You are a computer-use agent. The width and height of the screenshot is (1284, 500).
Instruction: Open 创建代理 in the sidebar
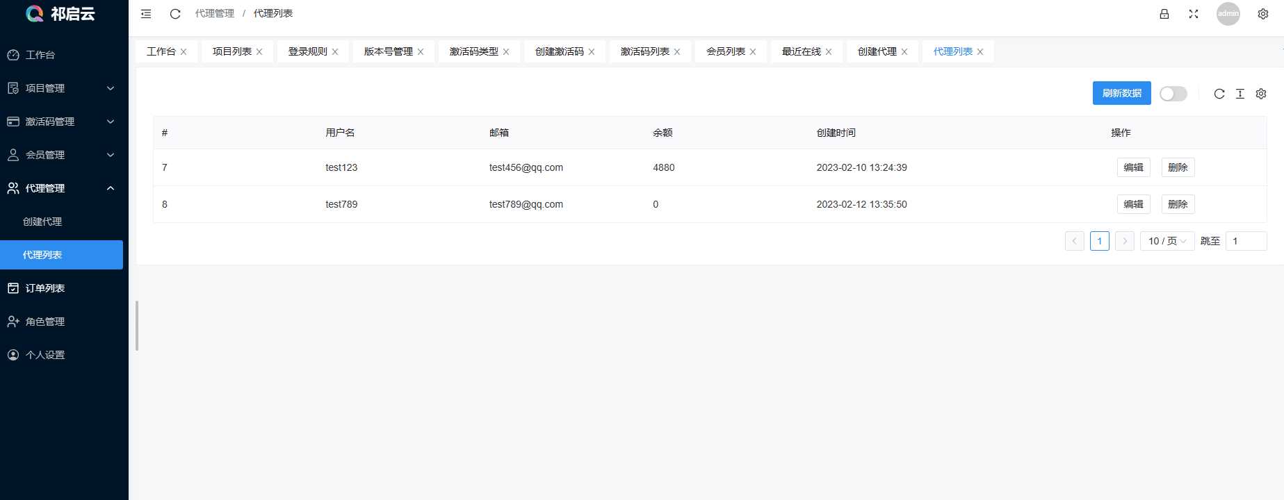point(42,222)
